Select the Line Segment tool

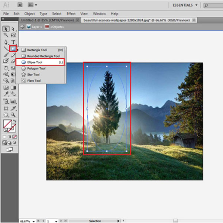(x=6, y=48)
